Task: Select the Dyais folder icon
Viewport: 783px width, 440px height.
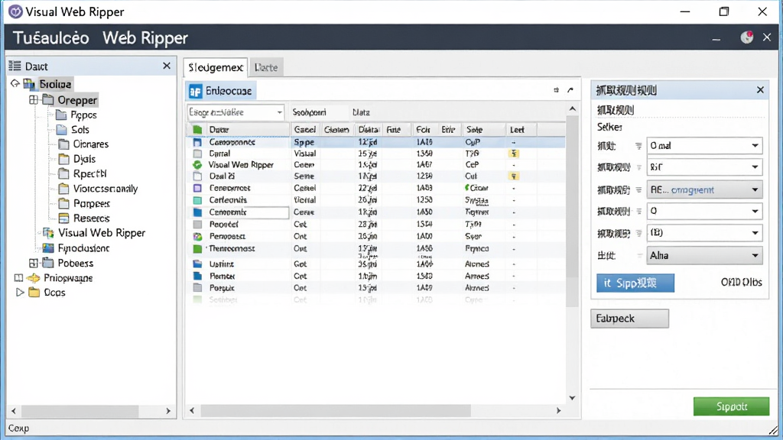Action: [x=64, y=159]
